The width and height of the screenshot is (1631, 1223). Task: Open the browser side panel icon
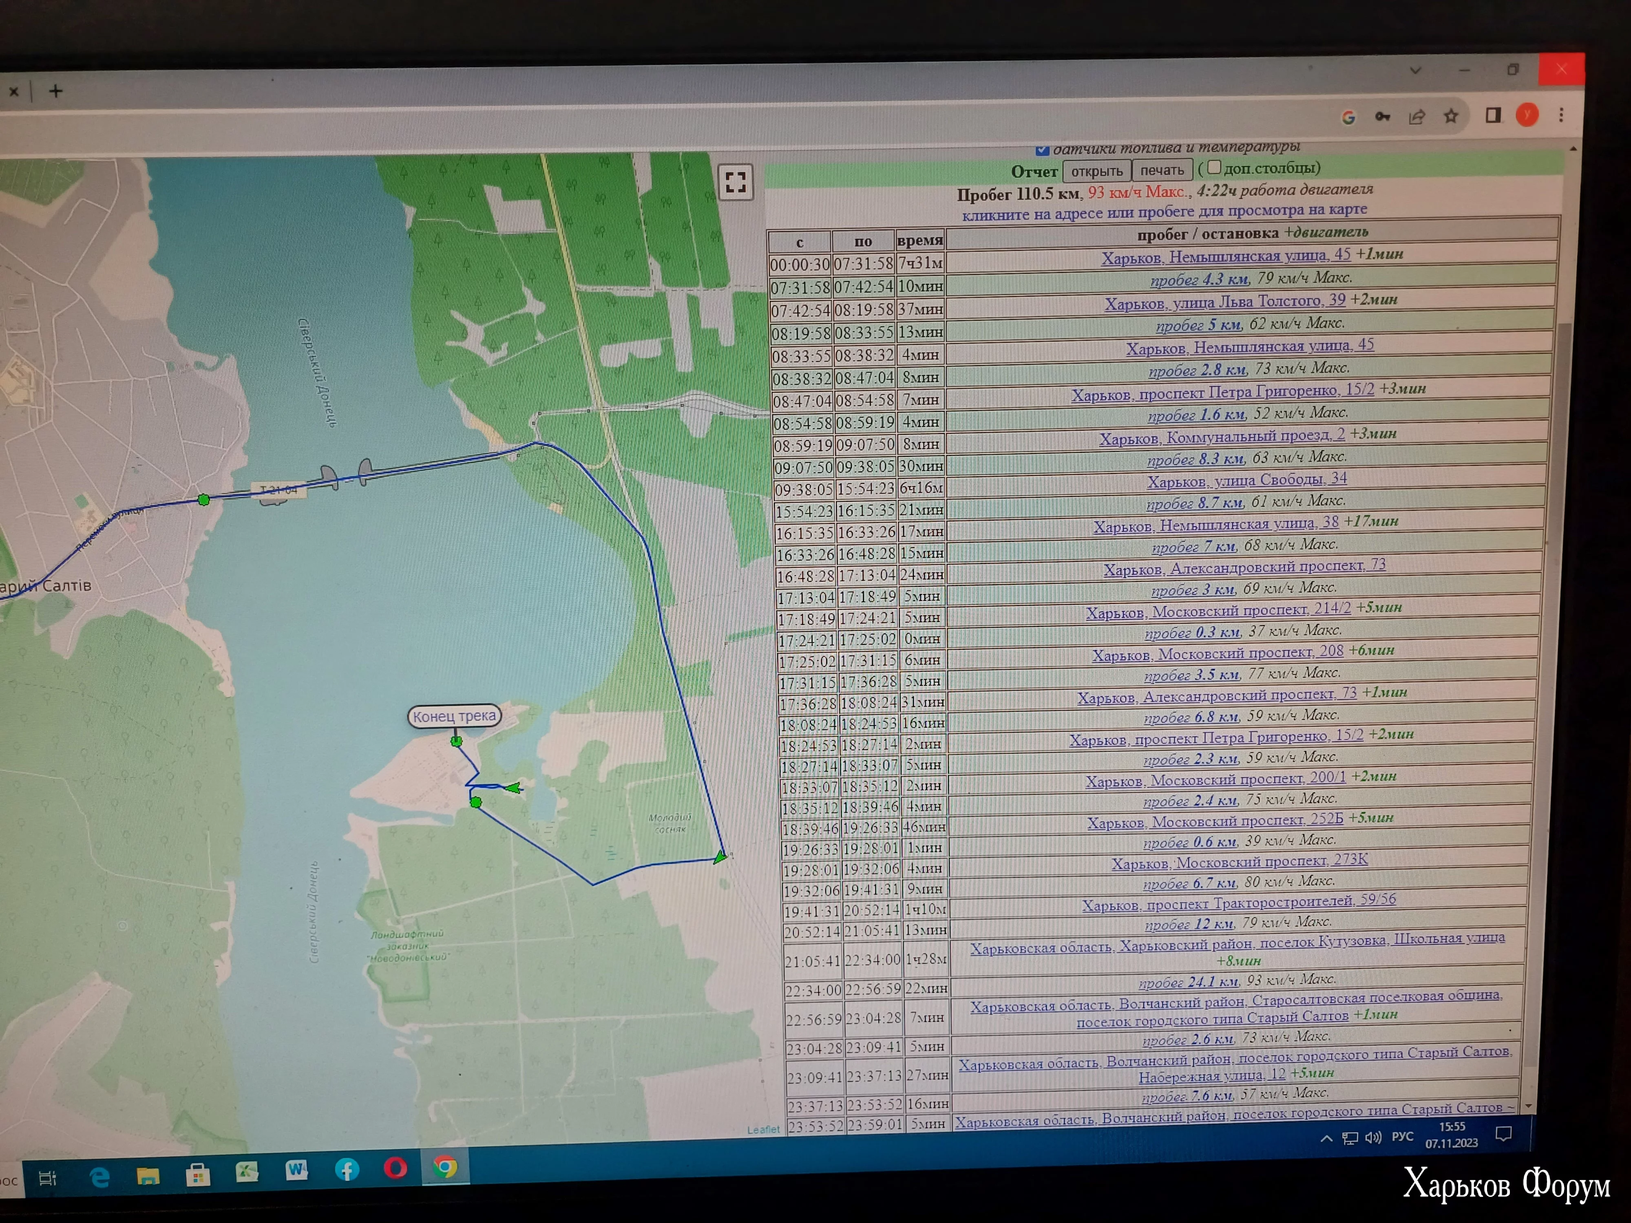(1492, 115)
